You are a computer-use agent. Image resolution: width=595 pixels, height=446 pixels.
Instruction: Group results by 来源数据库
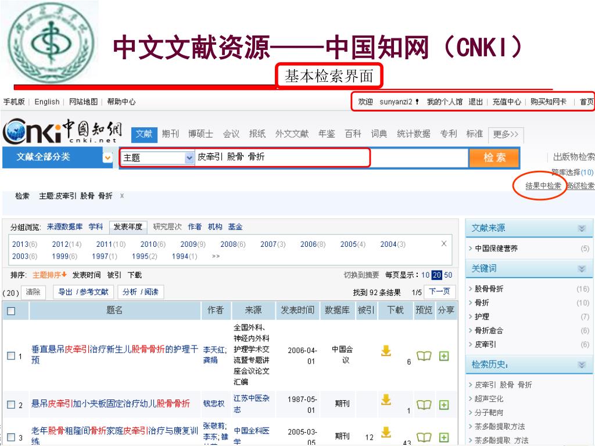click(x=64, y=227)
